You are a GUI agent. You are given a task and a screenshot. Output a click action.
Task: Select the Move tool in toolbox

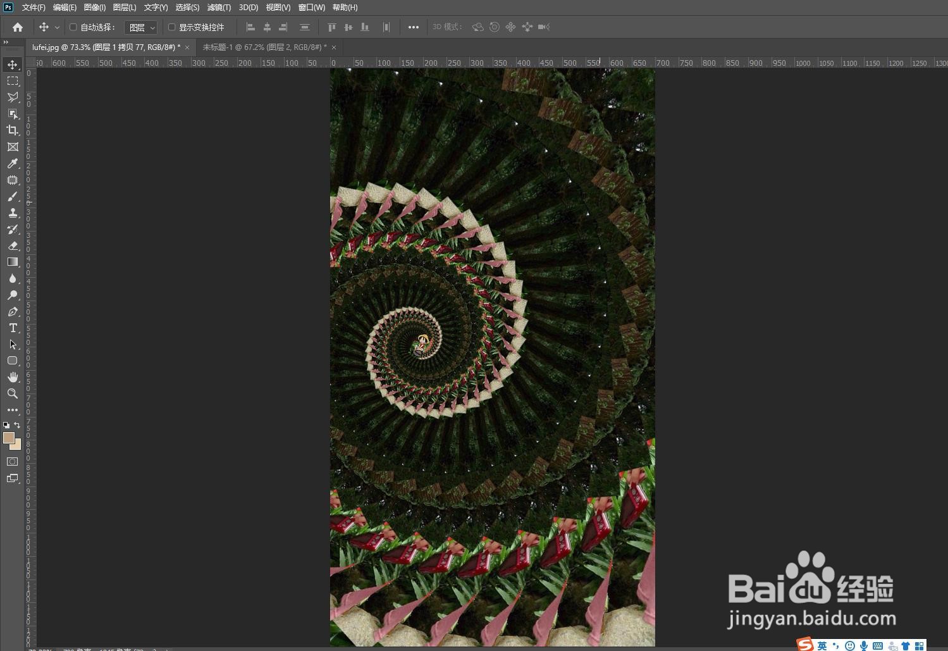(13, 65)
